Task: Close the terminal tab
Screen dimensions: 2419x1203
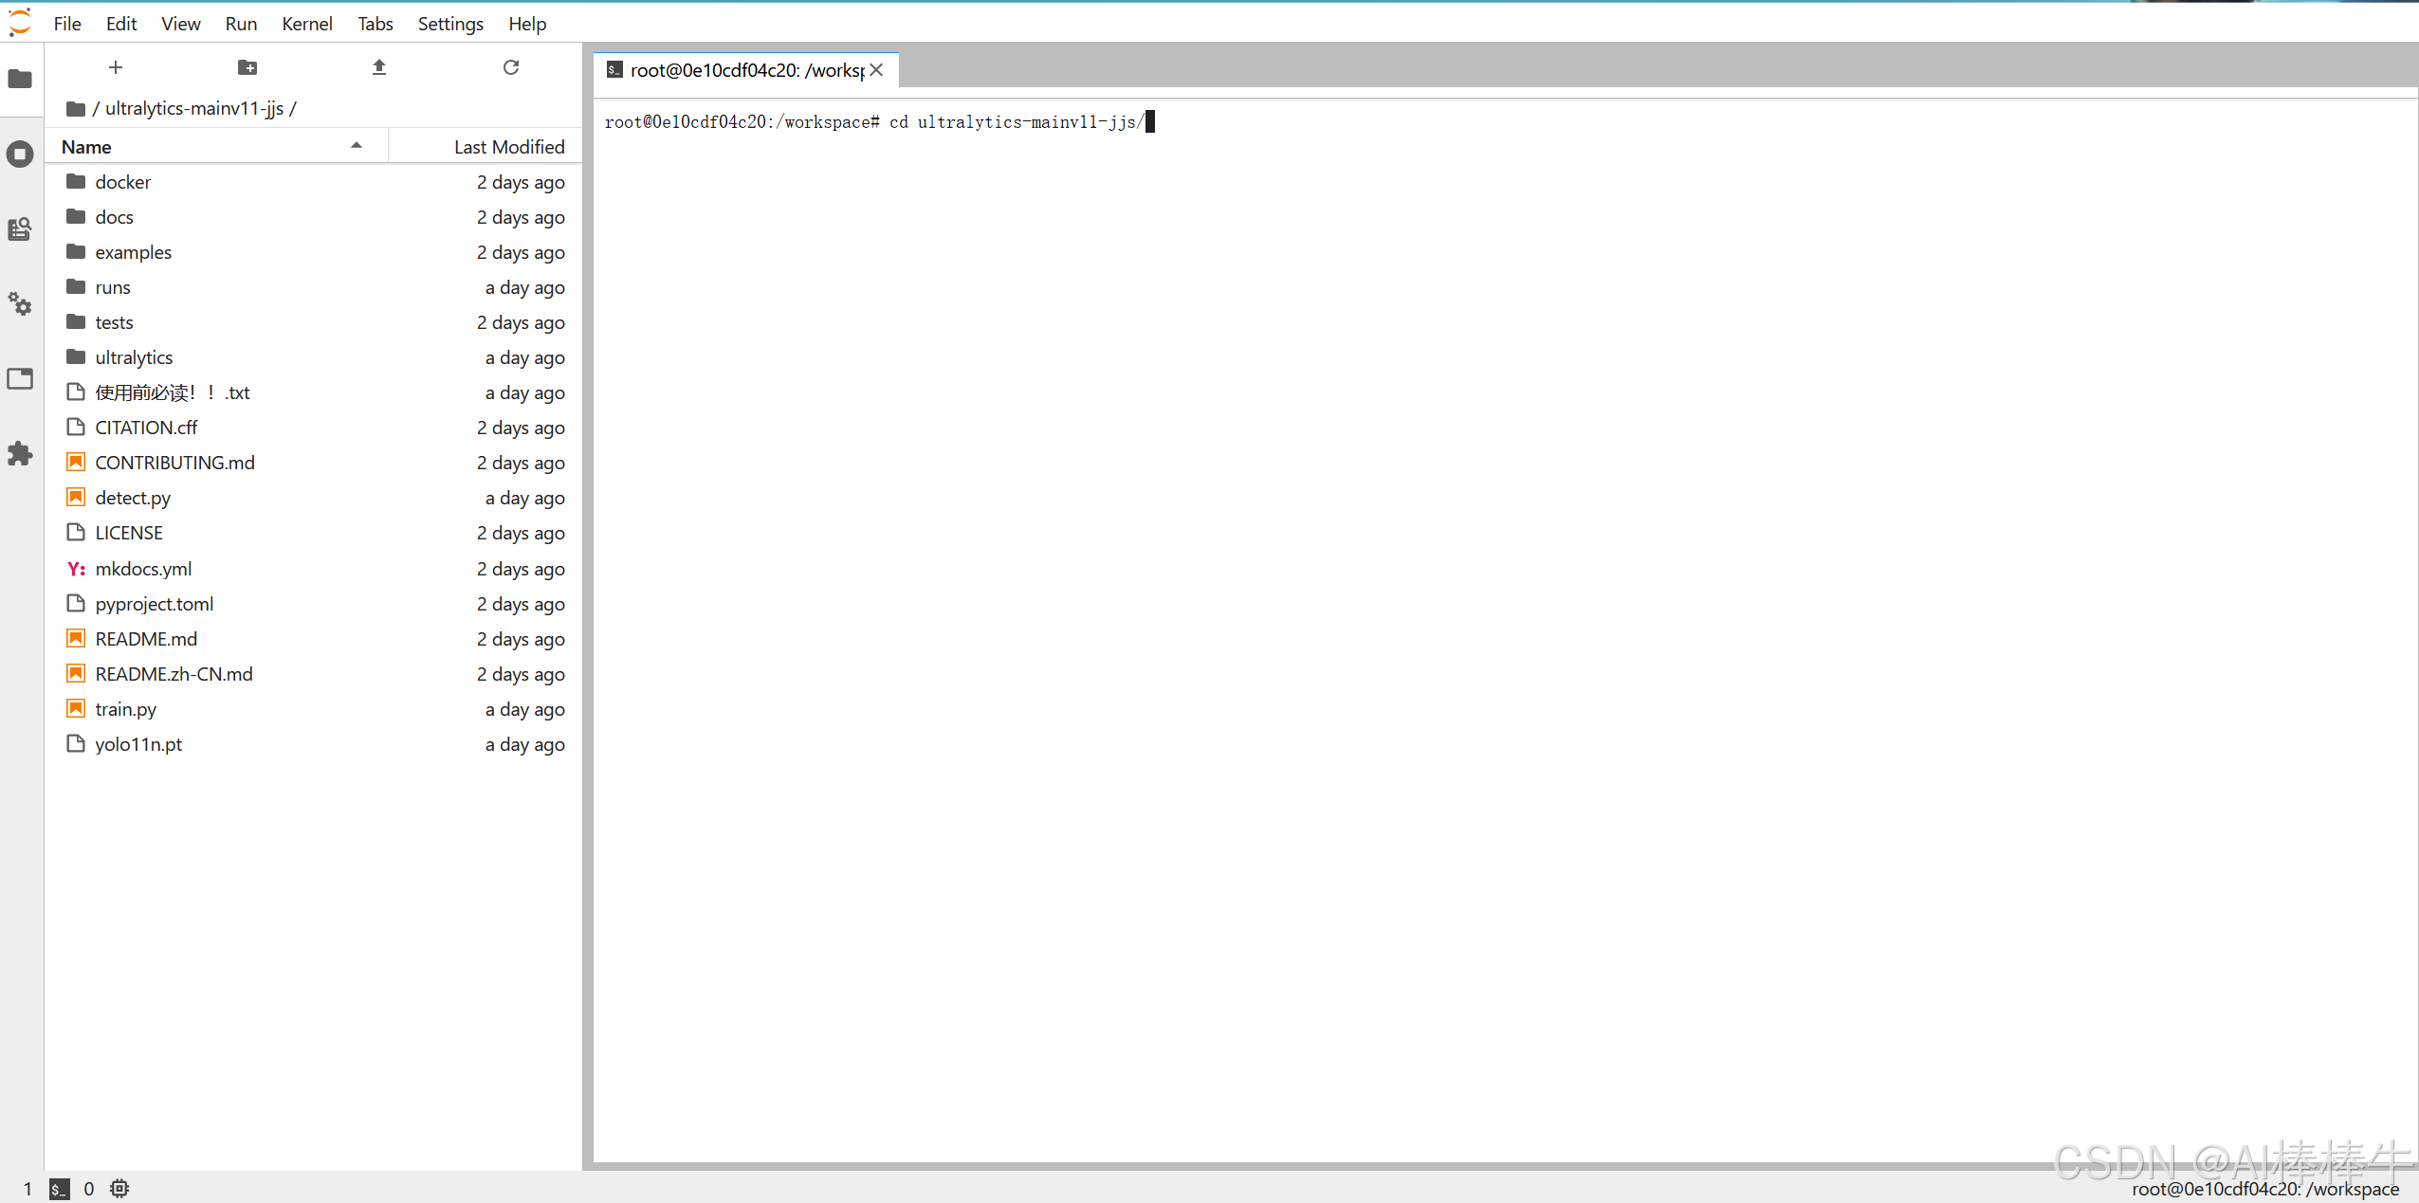Action: coord(876,70)
